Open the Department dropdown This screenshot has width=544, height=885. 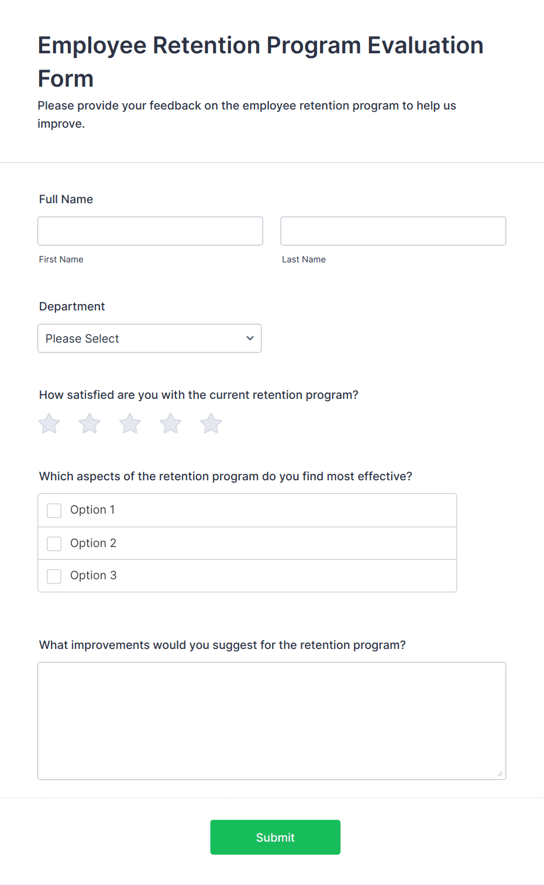click(x=150, y=339)
